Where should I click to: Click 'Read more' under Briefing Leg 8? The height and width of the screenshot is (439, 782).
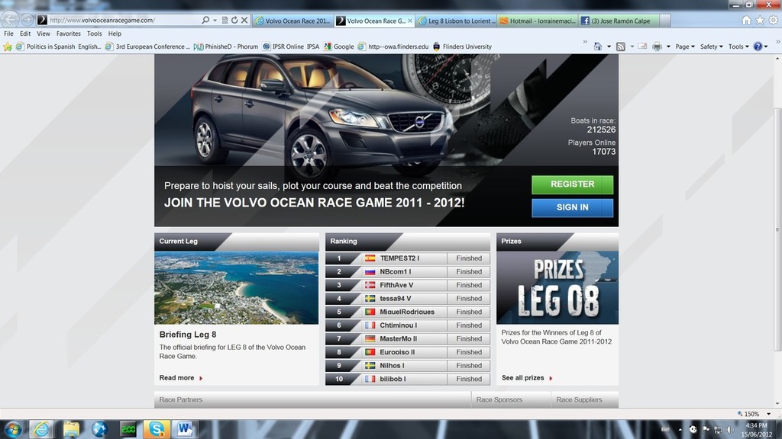[181, 378]
